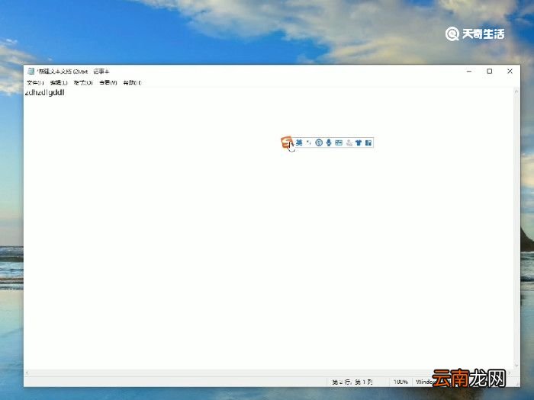This screenshot has height=400, width=534.
Task: Open the soft keyboard icon on IME bar
Action: pyautogui.click(x=339, y=143)
